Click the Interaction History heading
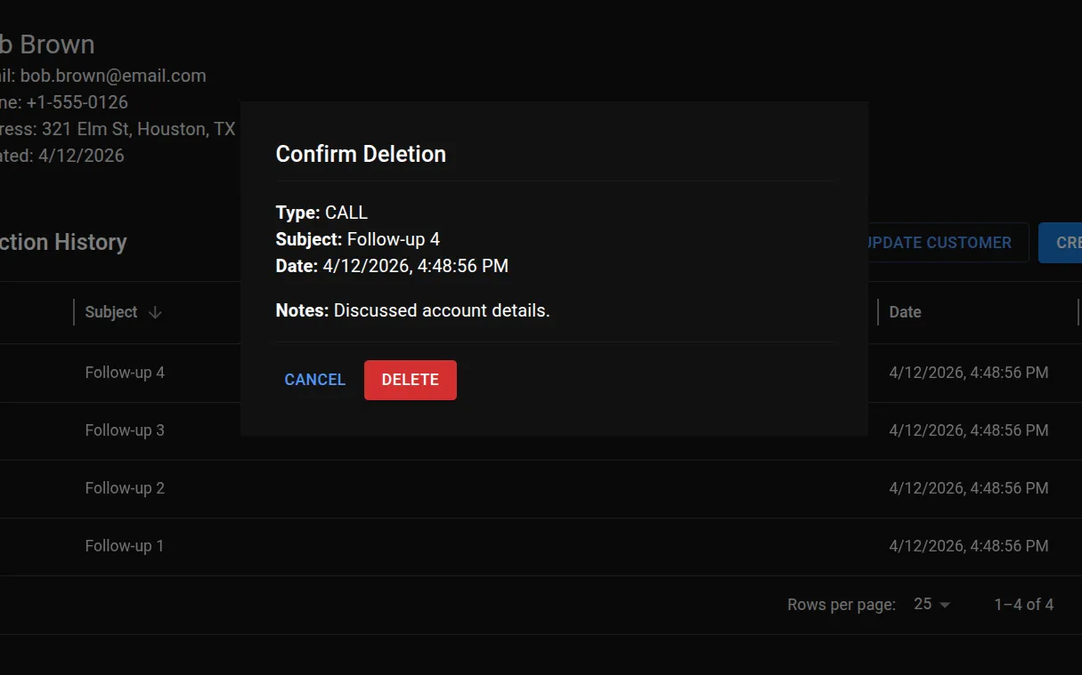This screenshot has height=675, width=1082. pos(63,242)
